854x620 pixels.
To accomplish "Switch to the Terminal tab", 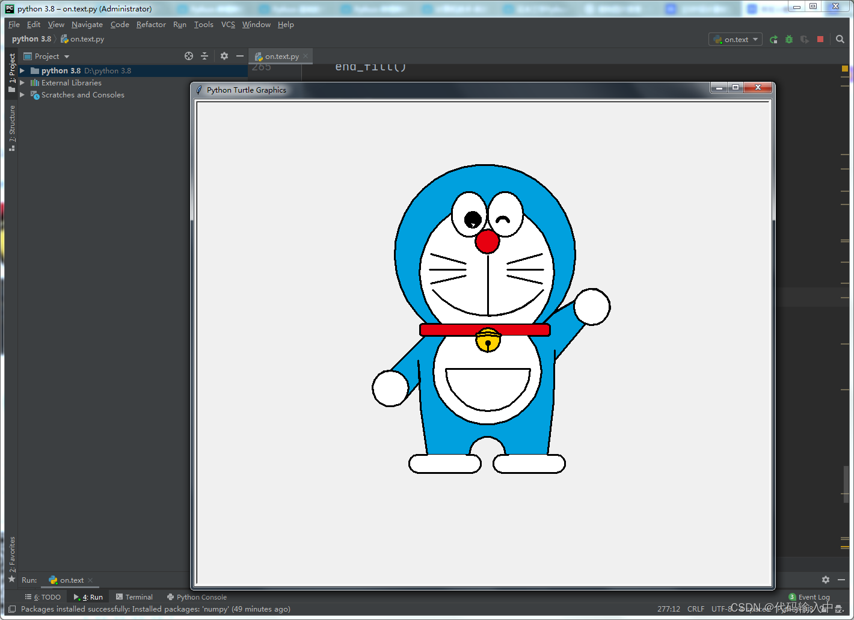I will click(x=134, y=597).
